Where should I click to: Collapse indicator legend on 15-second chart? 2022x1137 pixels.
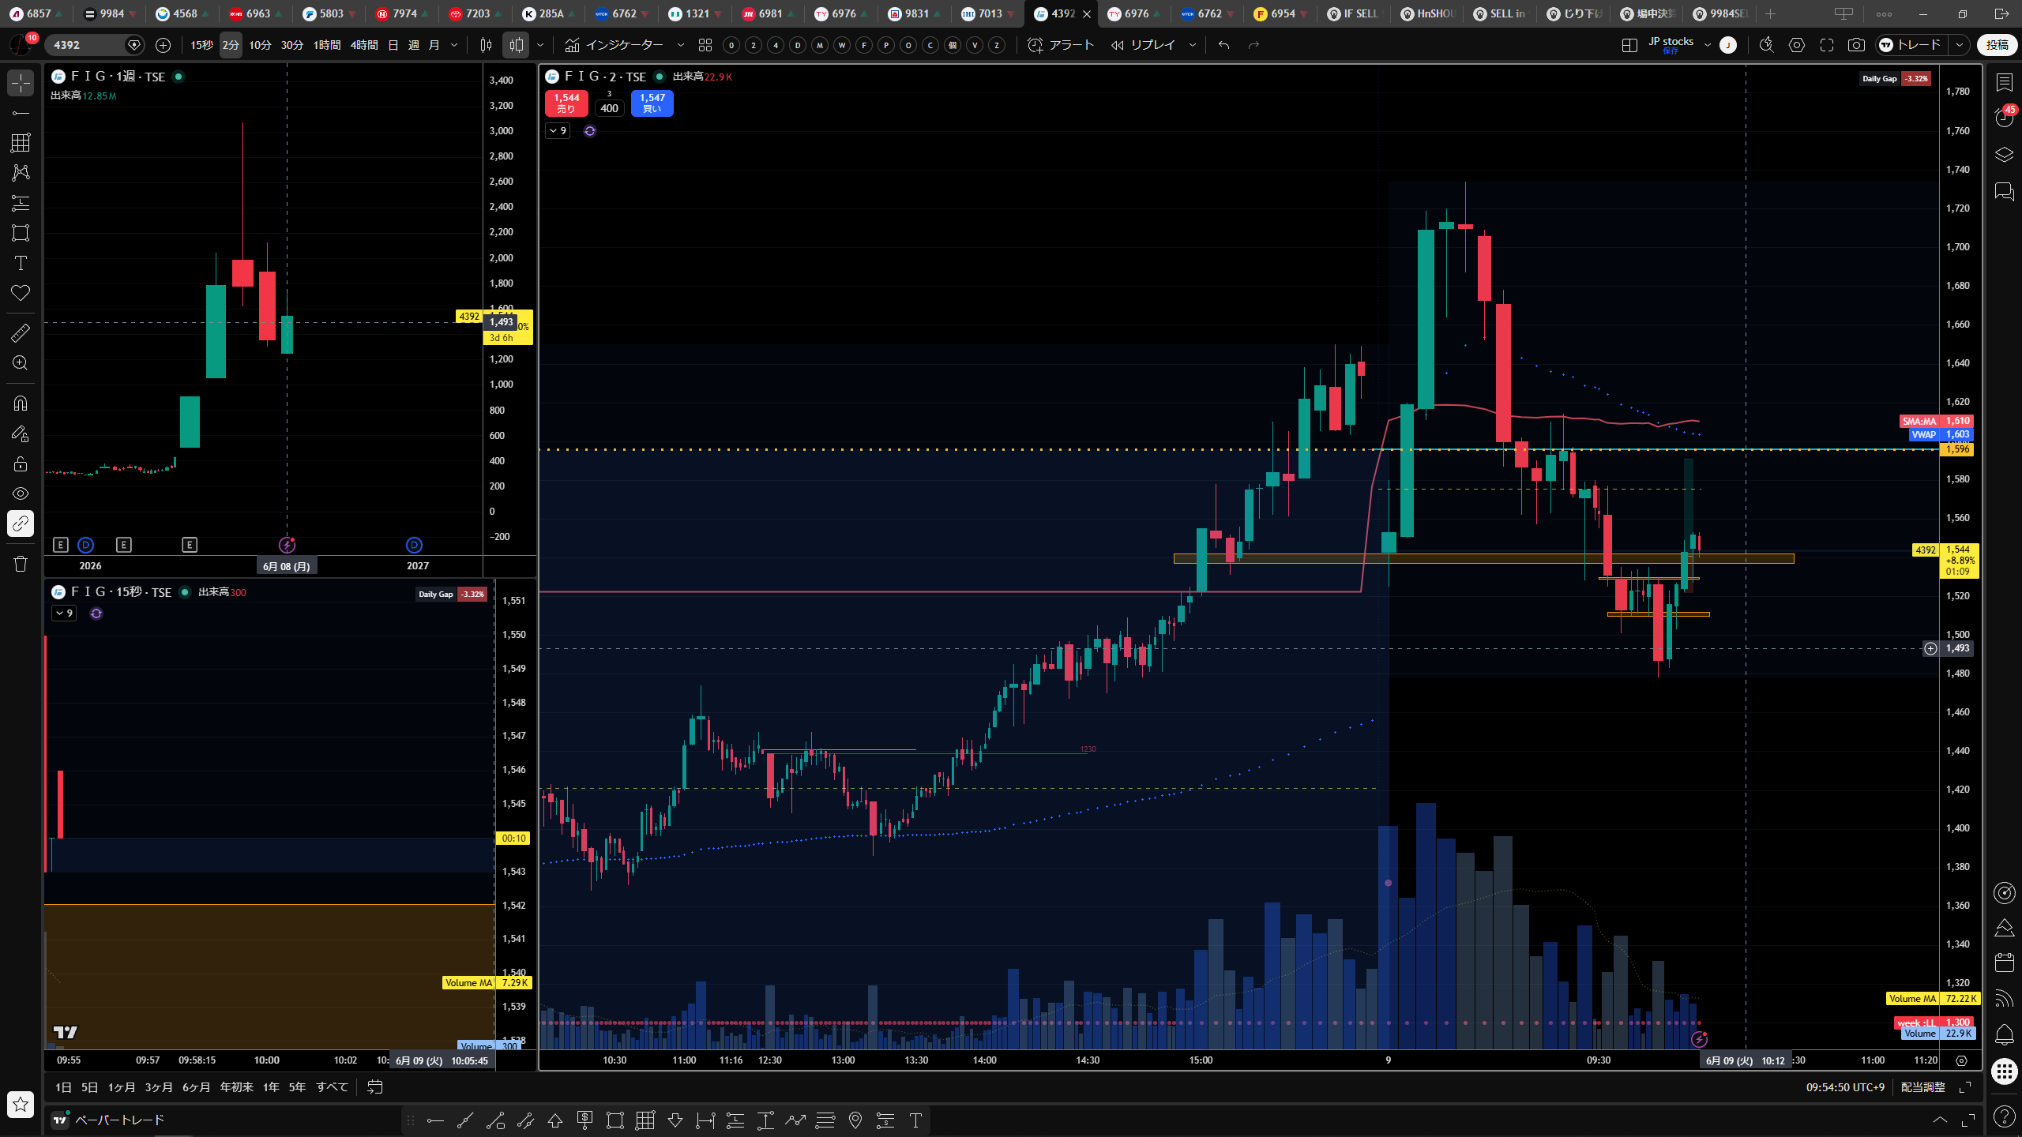64,614
